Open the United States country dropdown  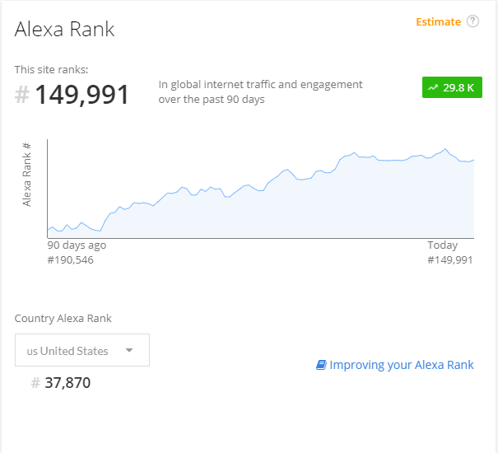coord(82,350)
